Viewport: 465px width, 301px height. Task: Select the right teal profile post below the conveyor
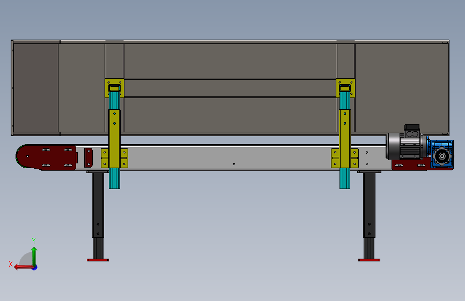tap(345, 178)
